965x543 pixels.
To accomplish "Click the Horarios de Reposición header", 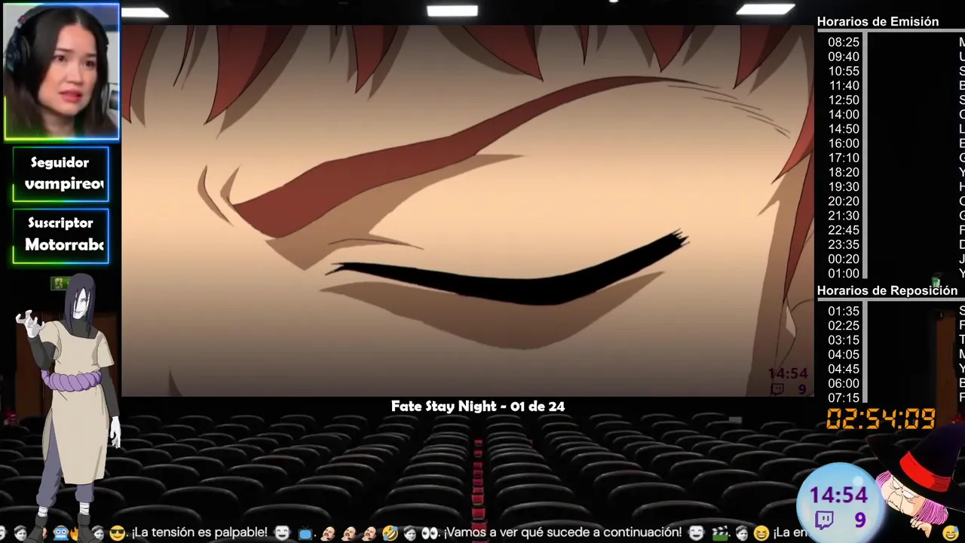I will (x=887, y=290).
